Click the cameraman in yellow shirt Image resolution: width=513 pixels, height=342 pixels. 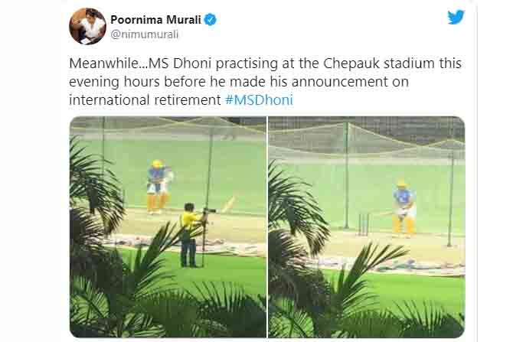tap(189, 234)
